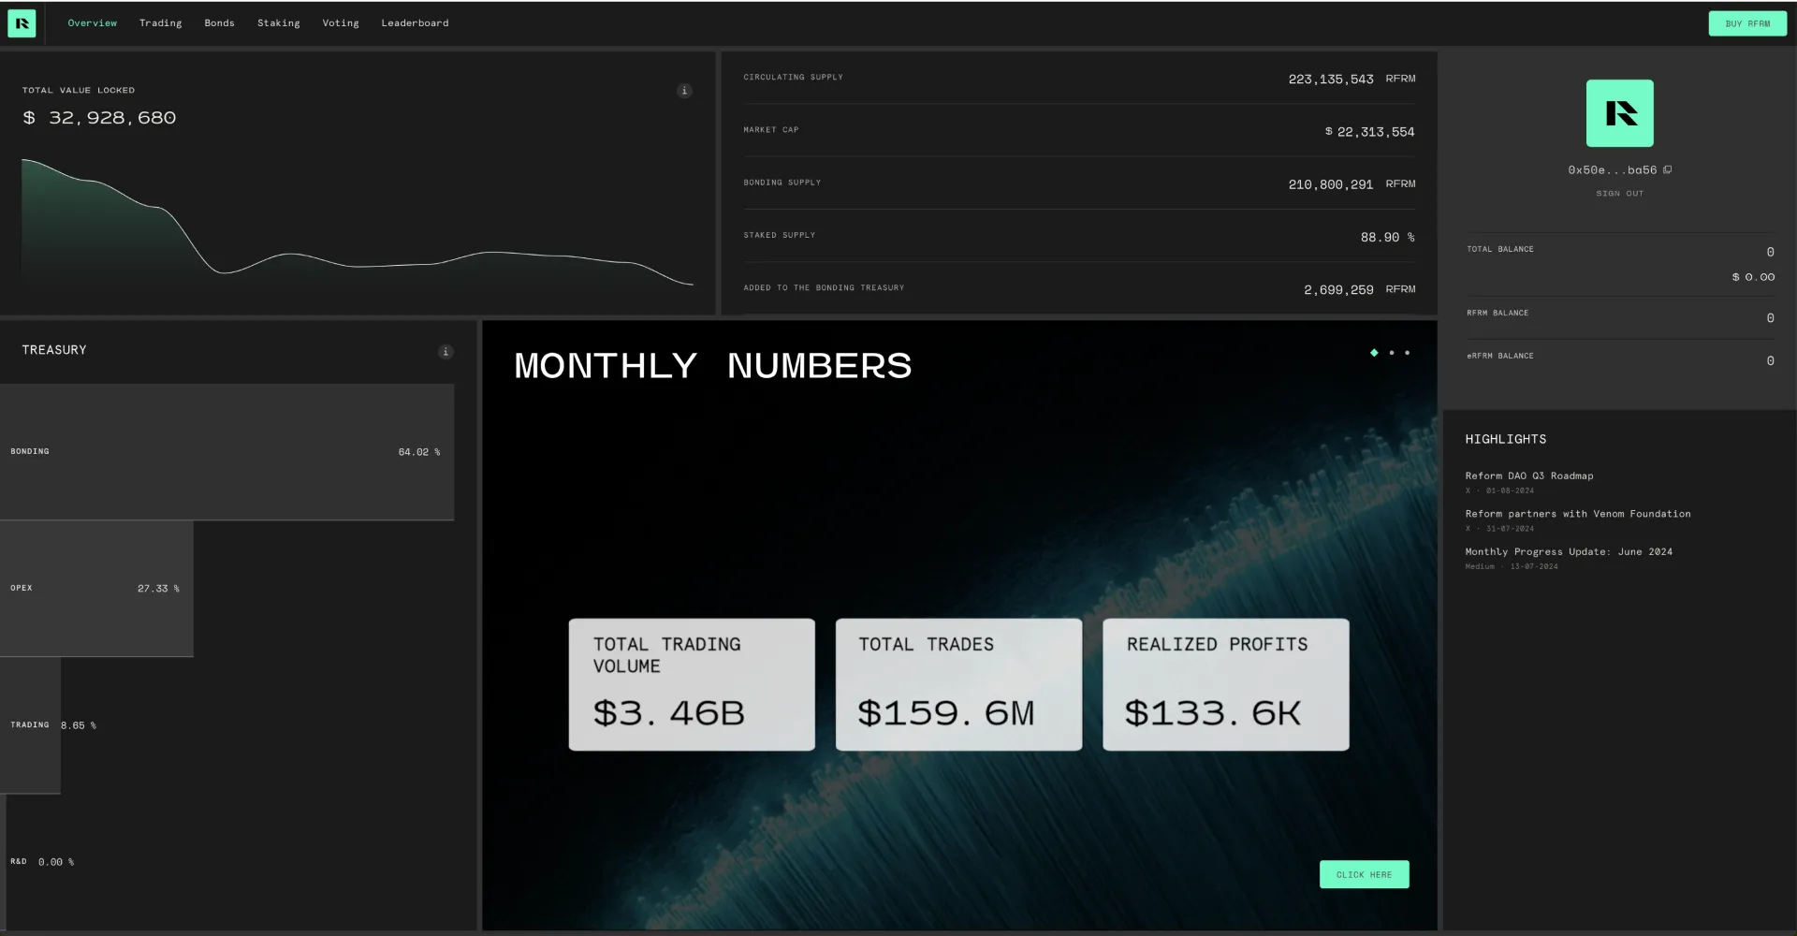Click the large Reform profile avatar

pos(1619,113)
